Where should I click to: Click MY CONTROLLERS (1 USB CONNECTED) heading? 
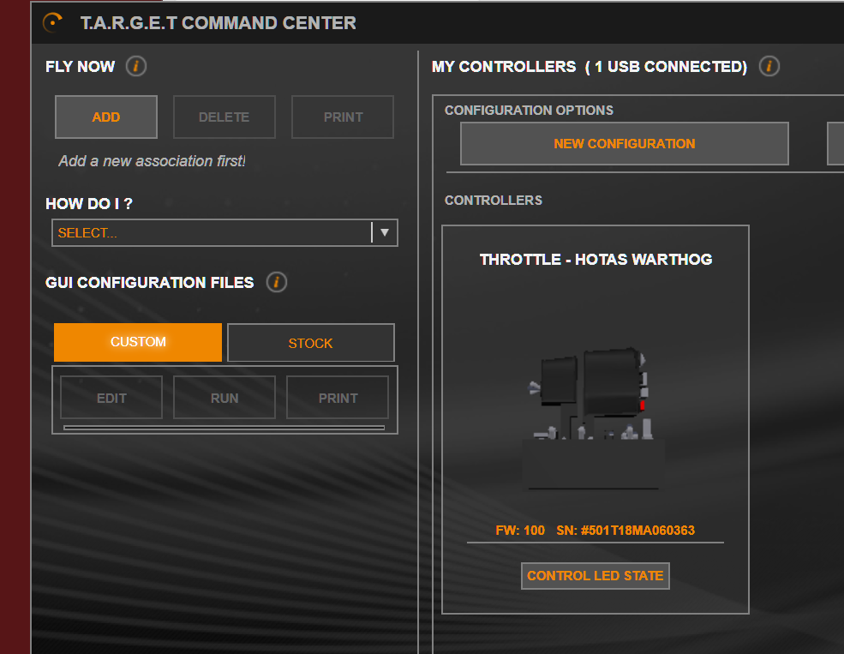pos(590,66)
